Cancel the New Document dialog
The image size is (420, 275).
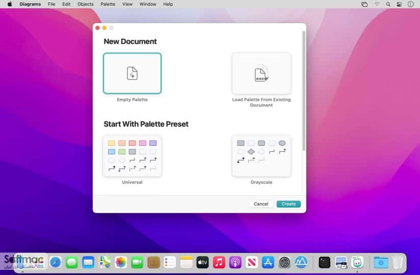point(261,204)
